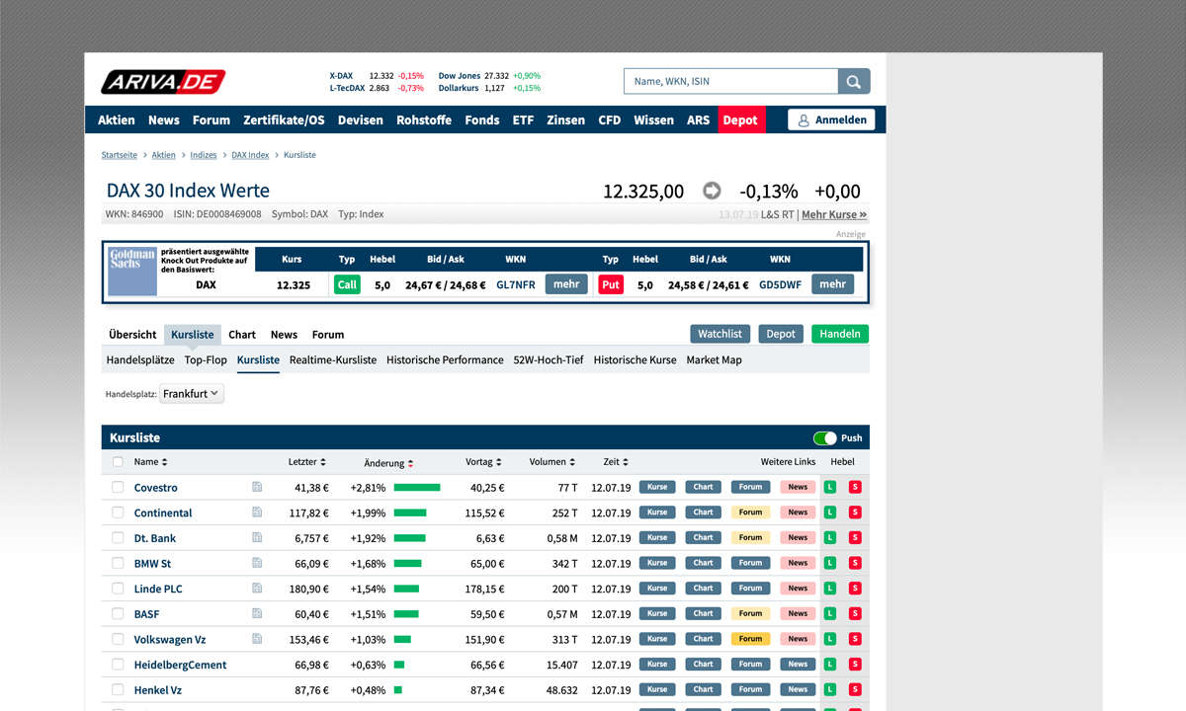Viewport: 1186px width, 711px height.
Task: Sort the list by Letzter column
Action: pyautogui.click(x=307, y=461)
